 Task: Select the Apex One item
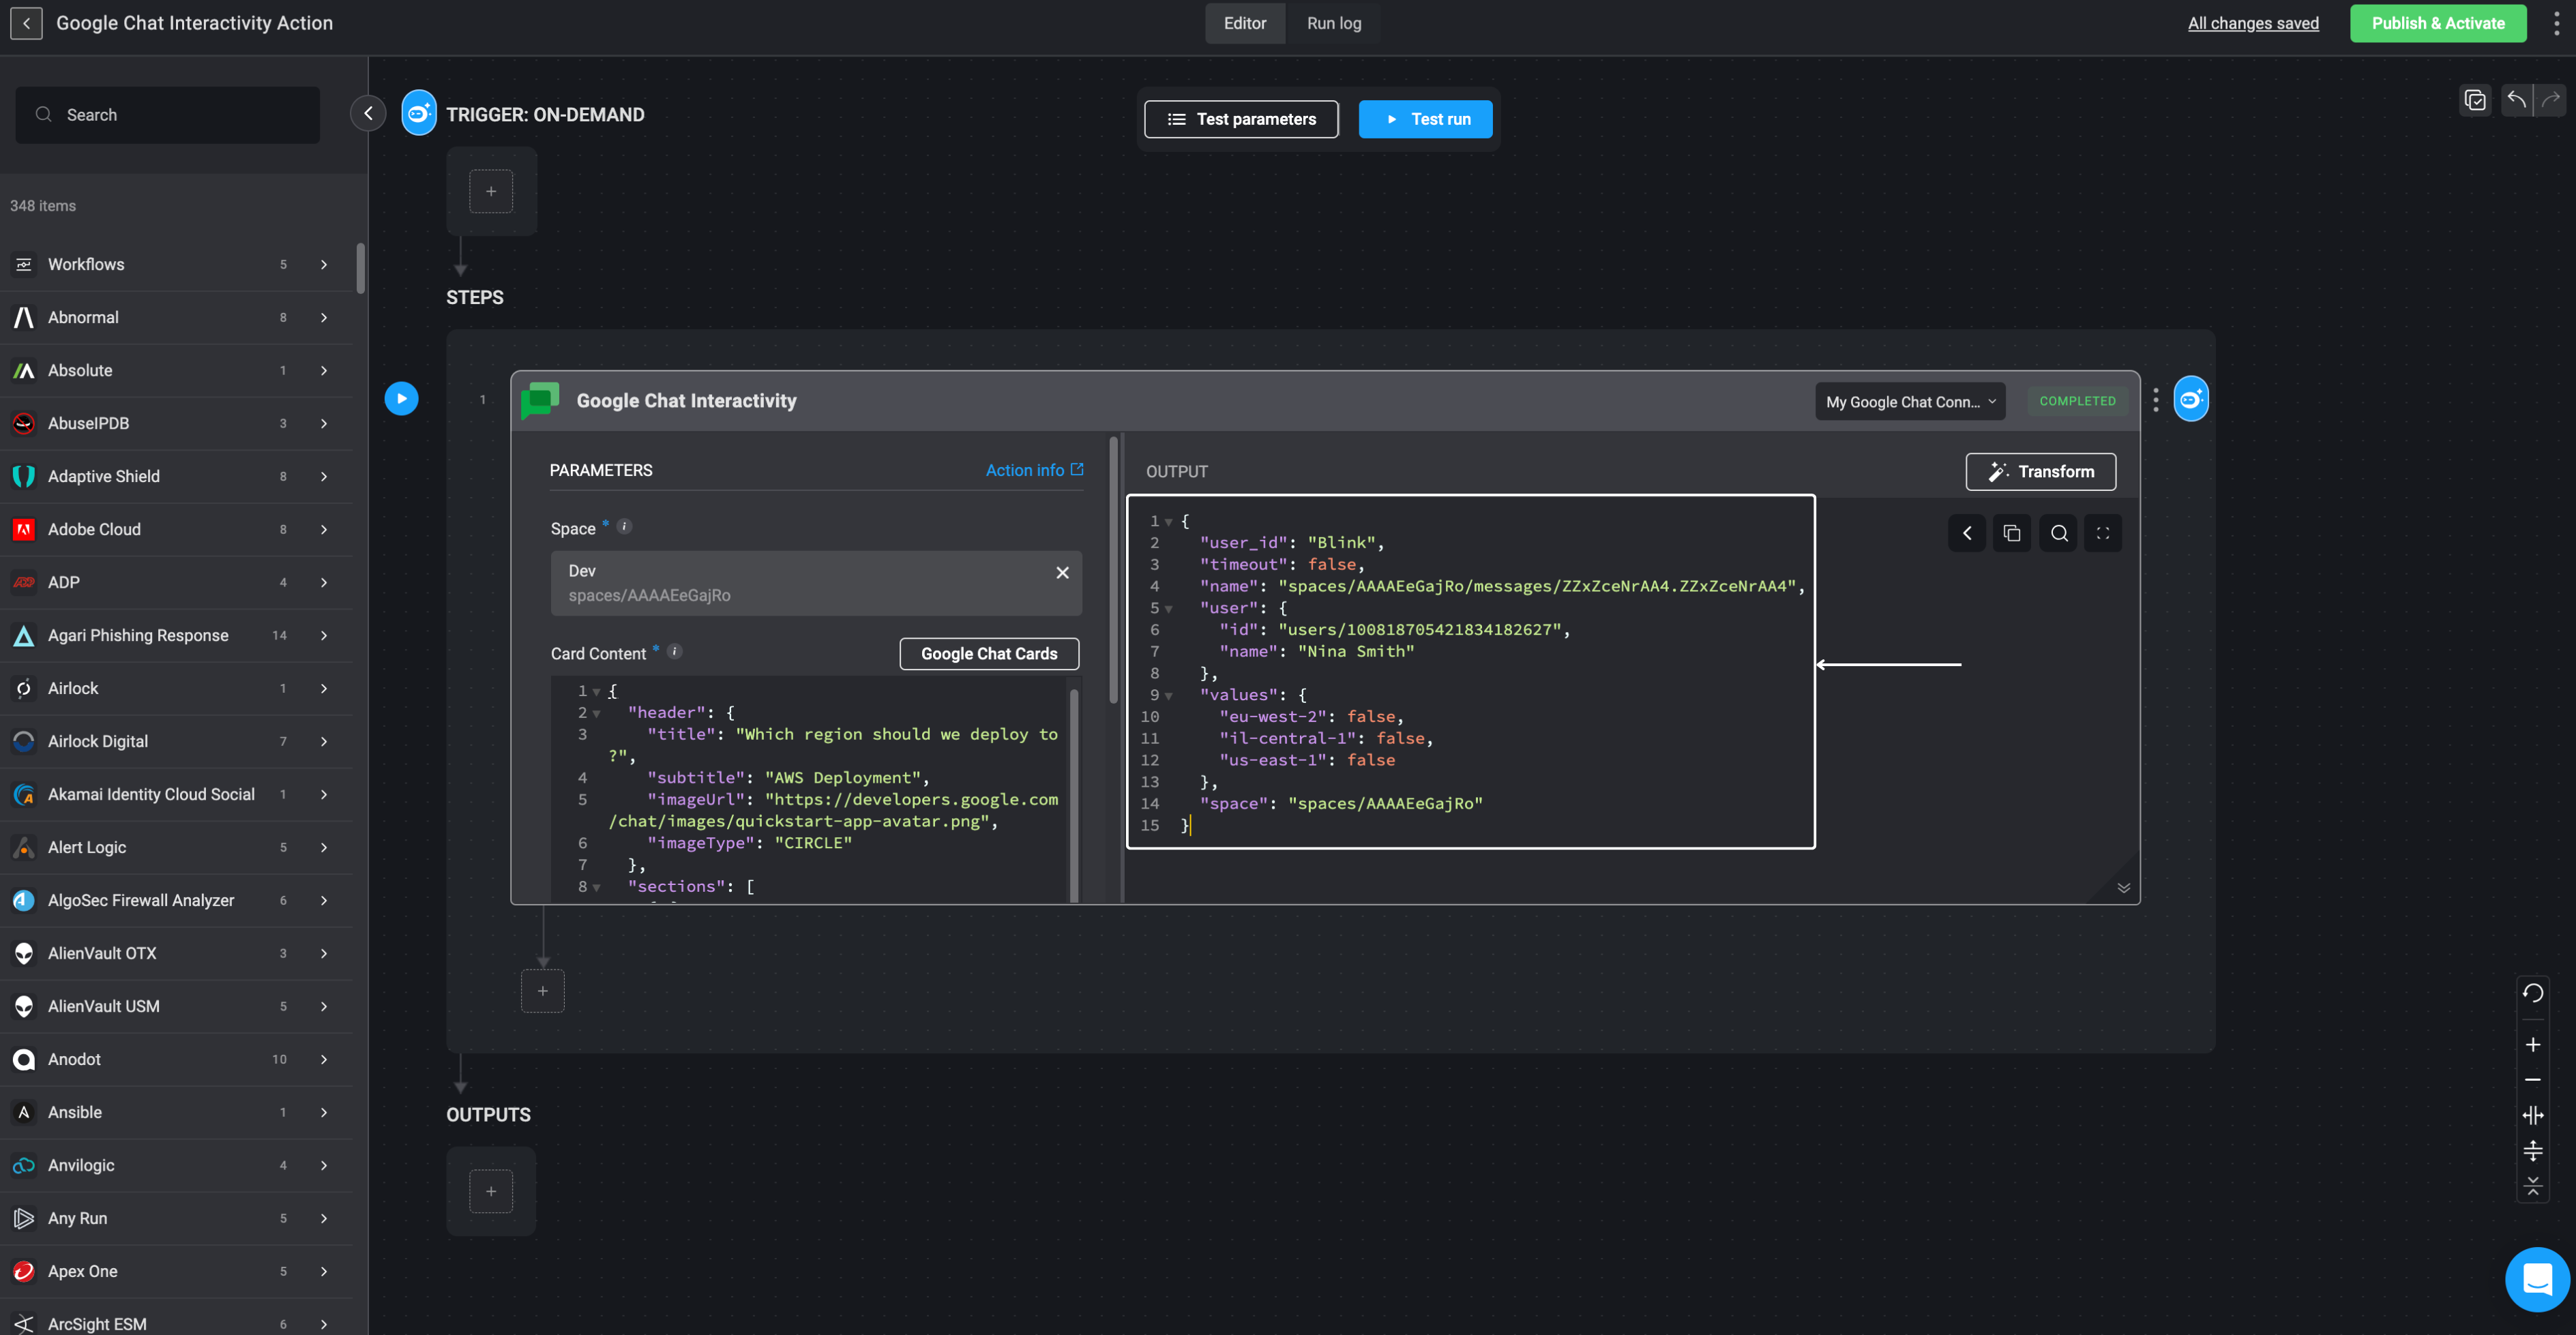[x=176, y=1271]
